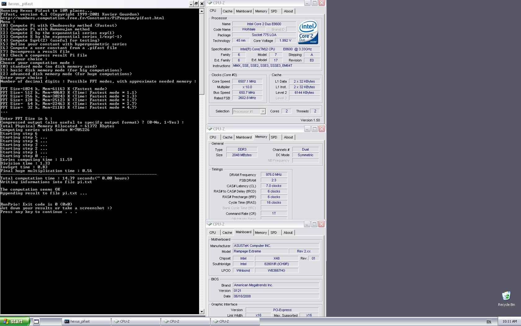
Task: Open Cache tab in top CPU-Z window
Action: pos(227,11)
